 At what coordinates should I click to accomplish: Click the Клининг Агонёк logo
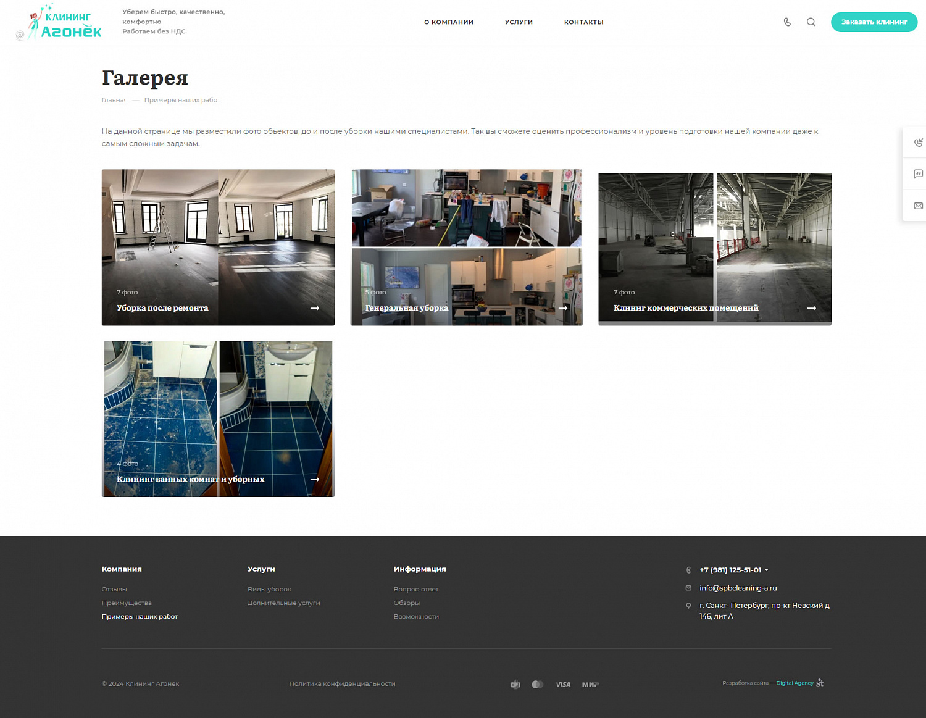tap(59, 22)
